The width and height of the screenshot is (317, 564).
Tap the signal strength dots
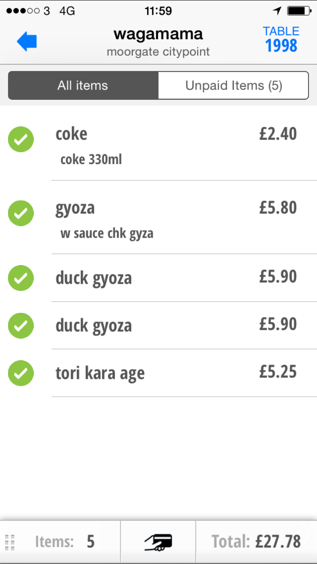click(23, 11)
